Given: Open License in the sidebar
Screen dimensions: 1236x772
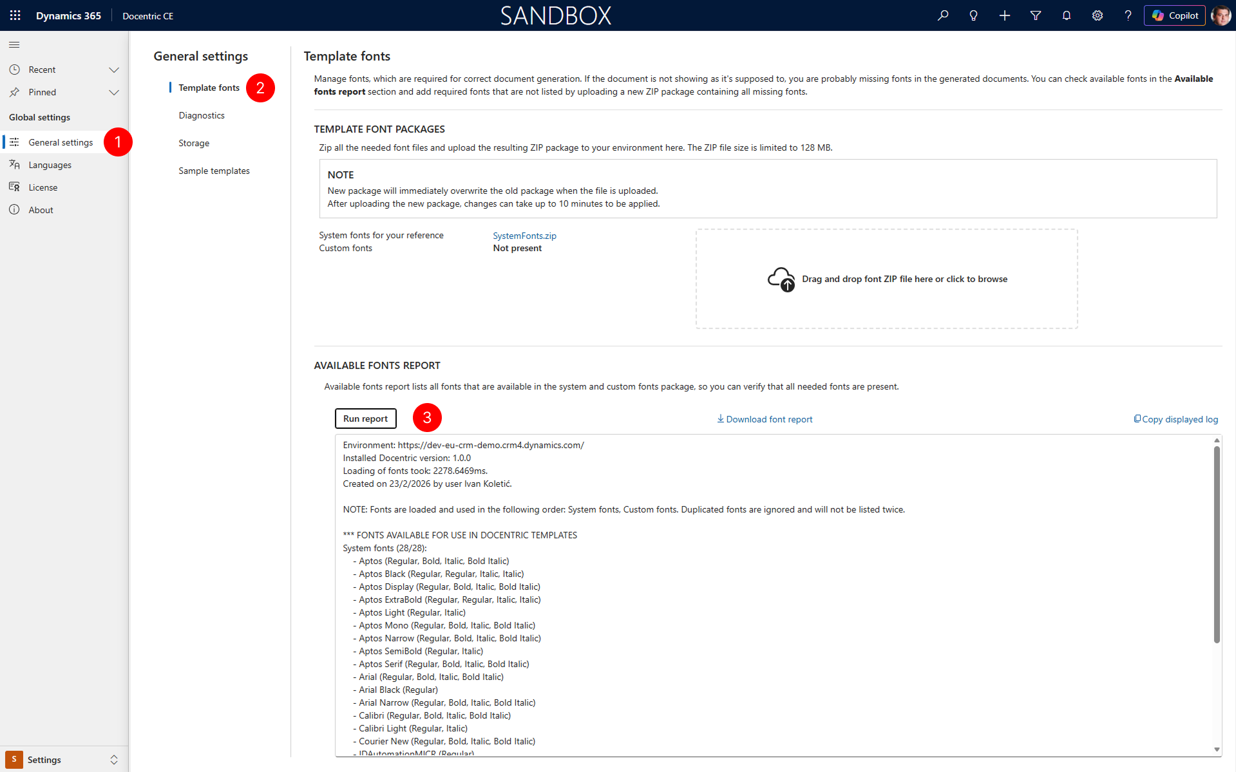Looking at the screenshot, I should pyautogui.click(x=64, y=187).
